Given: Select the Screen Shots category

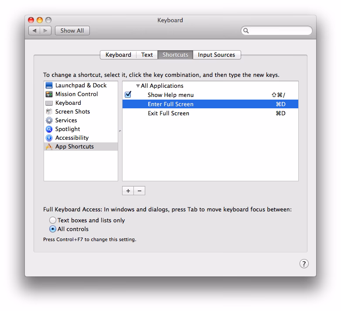Looking at the screenshot, I should (81, 111).
